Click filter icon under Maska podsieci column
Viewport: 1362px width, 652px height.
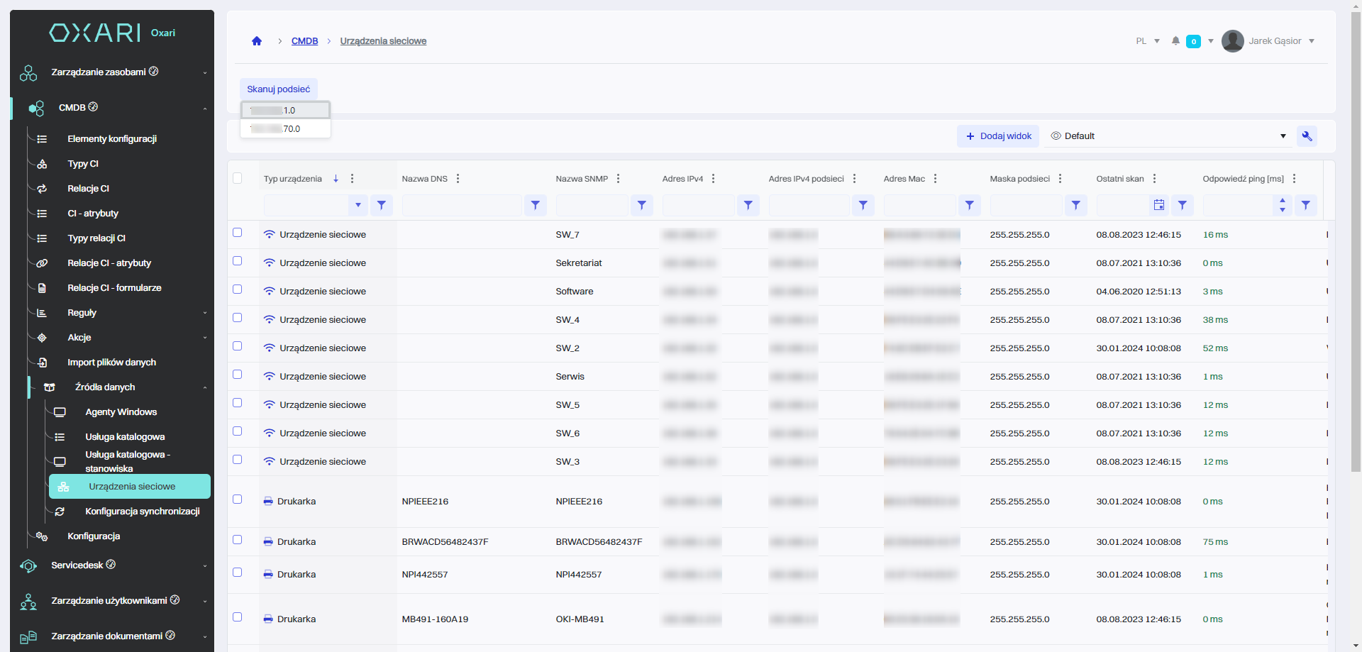coord(1075,205)
